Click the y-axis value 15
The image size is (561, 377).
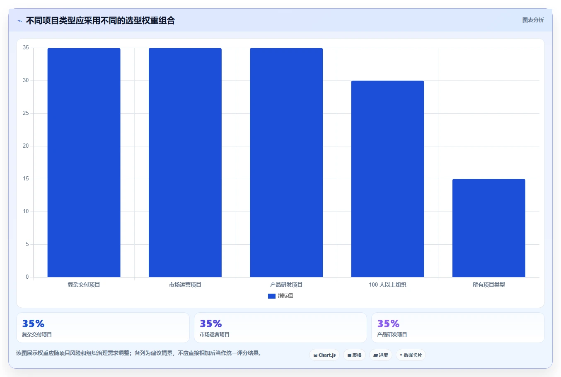(26, 179)
